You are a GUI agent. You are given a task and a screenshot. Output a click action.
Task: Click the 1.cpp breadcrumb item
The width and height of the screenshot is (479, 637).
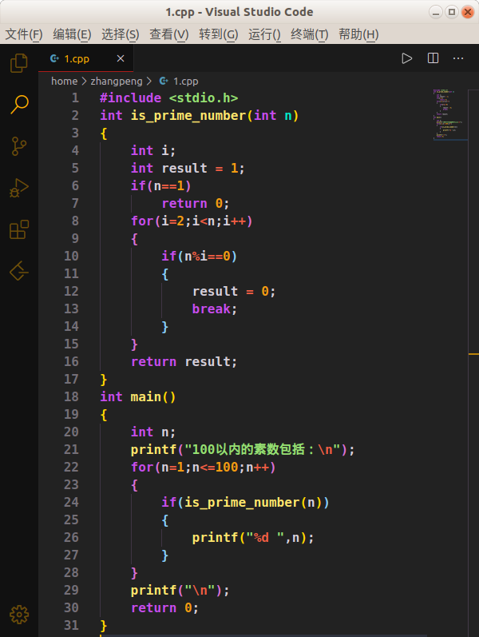185,81
